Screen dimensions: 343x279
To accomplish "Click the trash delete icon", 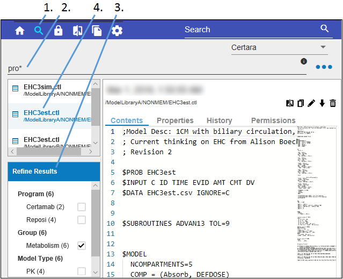I will (x=333, y=103).
